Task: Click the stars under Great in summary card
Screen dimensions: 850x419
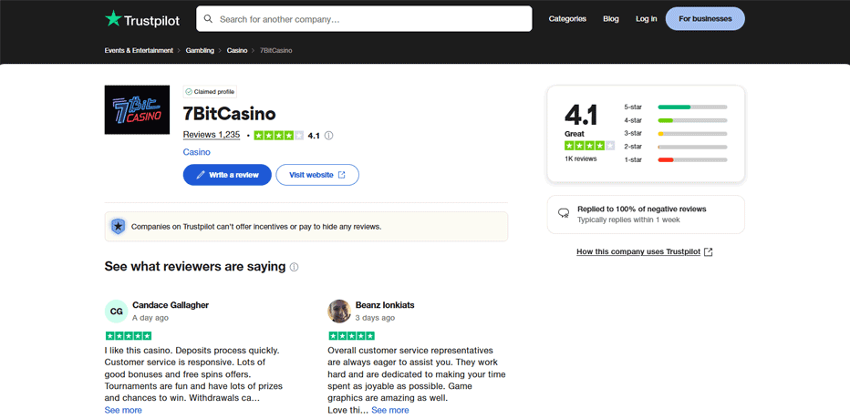Action: (x=589, y=145)
